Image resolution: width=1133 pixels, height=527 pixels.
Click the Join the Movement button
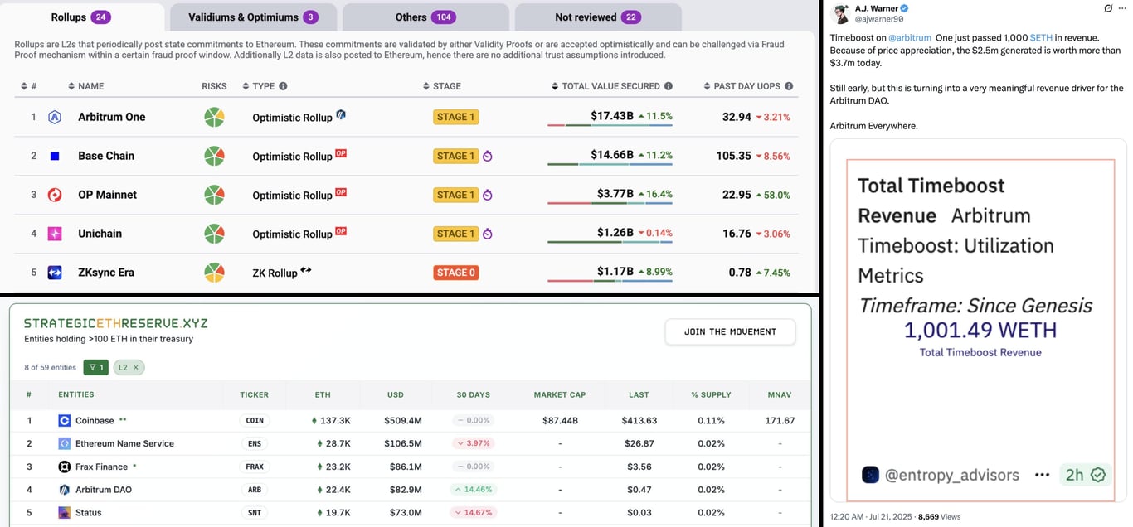click(x=730, y=332)
